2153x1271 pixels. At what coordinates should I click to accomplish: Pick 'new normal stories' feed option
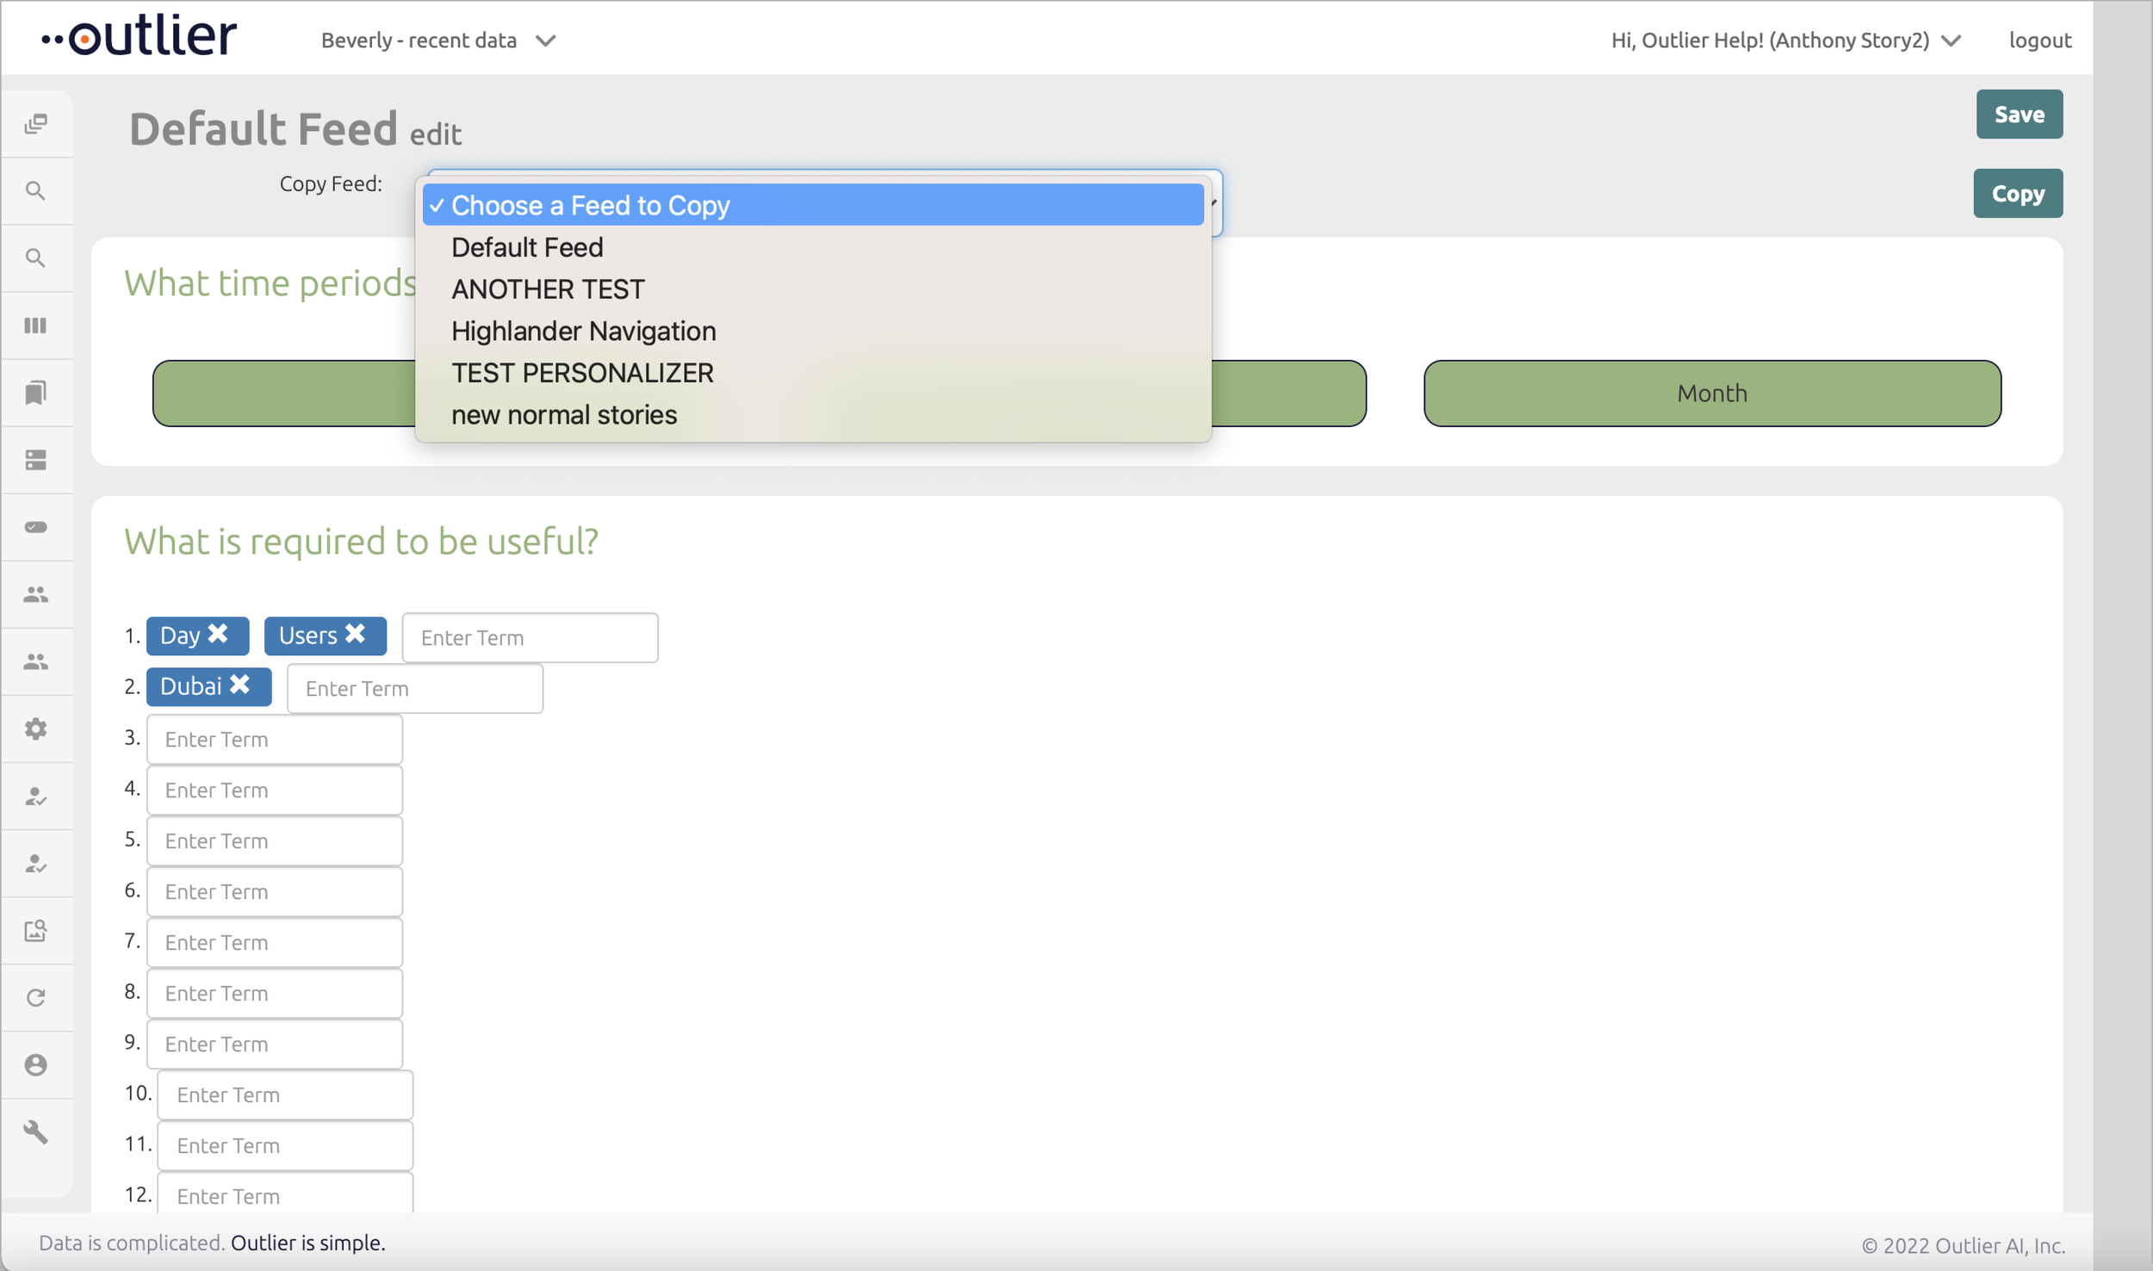coord(564,415)
